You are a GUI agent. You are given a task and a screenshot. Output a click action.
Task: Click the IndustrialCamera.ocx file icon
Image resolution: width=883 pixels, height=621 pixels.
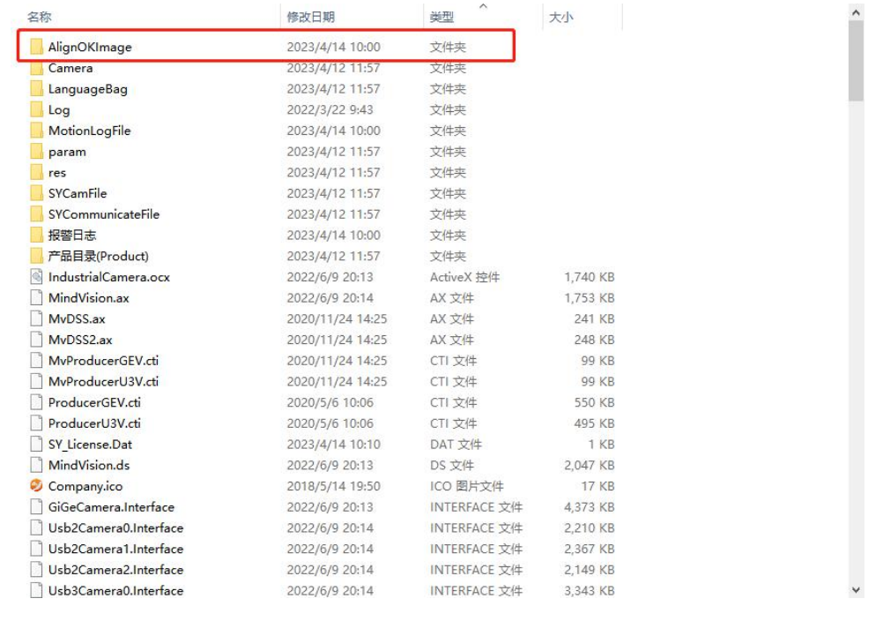(x=36, y=277)
